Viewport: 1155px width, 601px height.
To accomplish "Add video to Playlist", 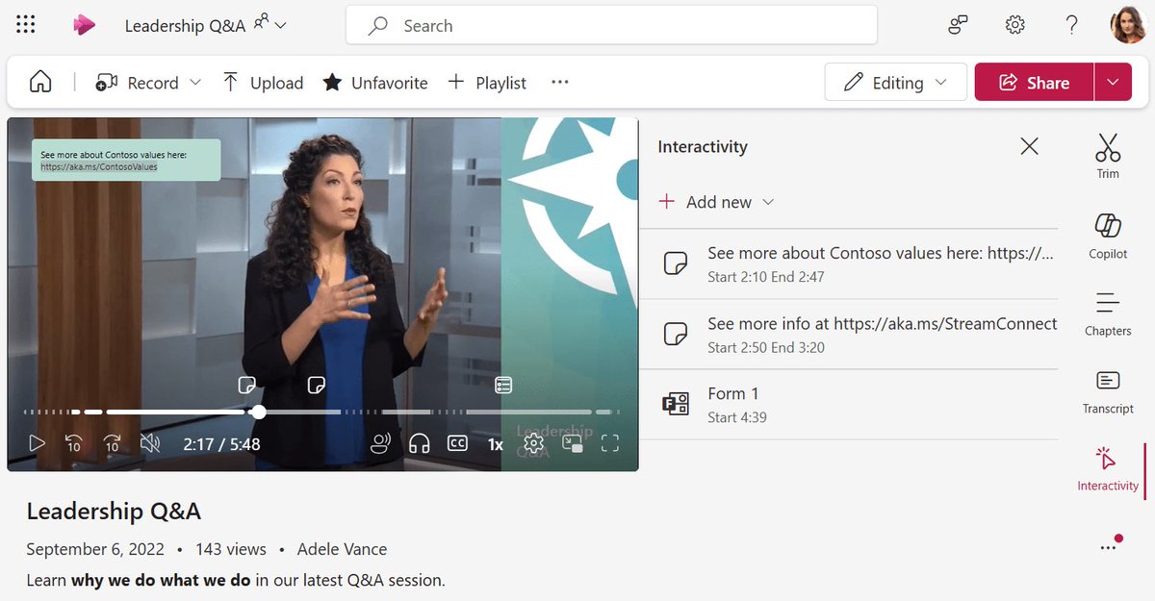I will pyautogui.click(x=487, y=83).
